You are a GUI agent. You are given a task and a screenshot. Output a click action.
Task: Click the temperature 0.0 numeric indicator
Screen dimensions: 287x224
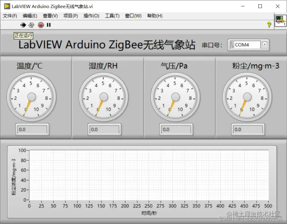click(32, 129)
